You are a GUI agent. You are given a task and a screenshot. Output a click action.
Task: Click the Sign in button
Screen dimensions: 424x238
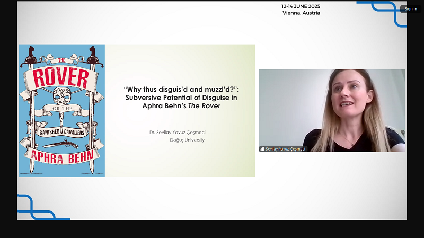(411, 8)
